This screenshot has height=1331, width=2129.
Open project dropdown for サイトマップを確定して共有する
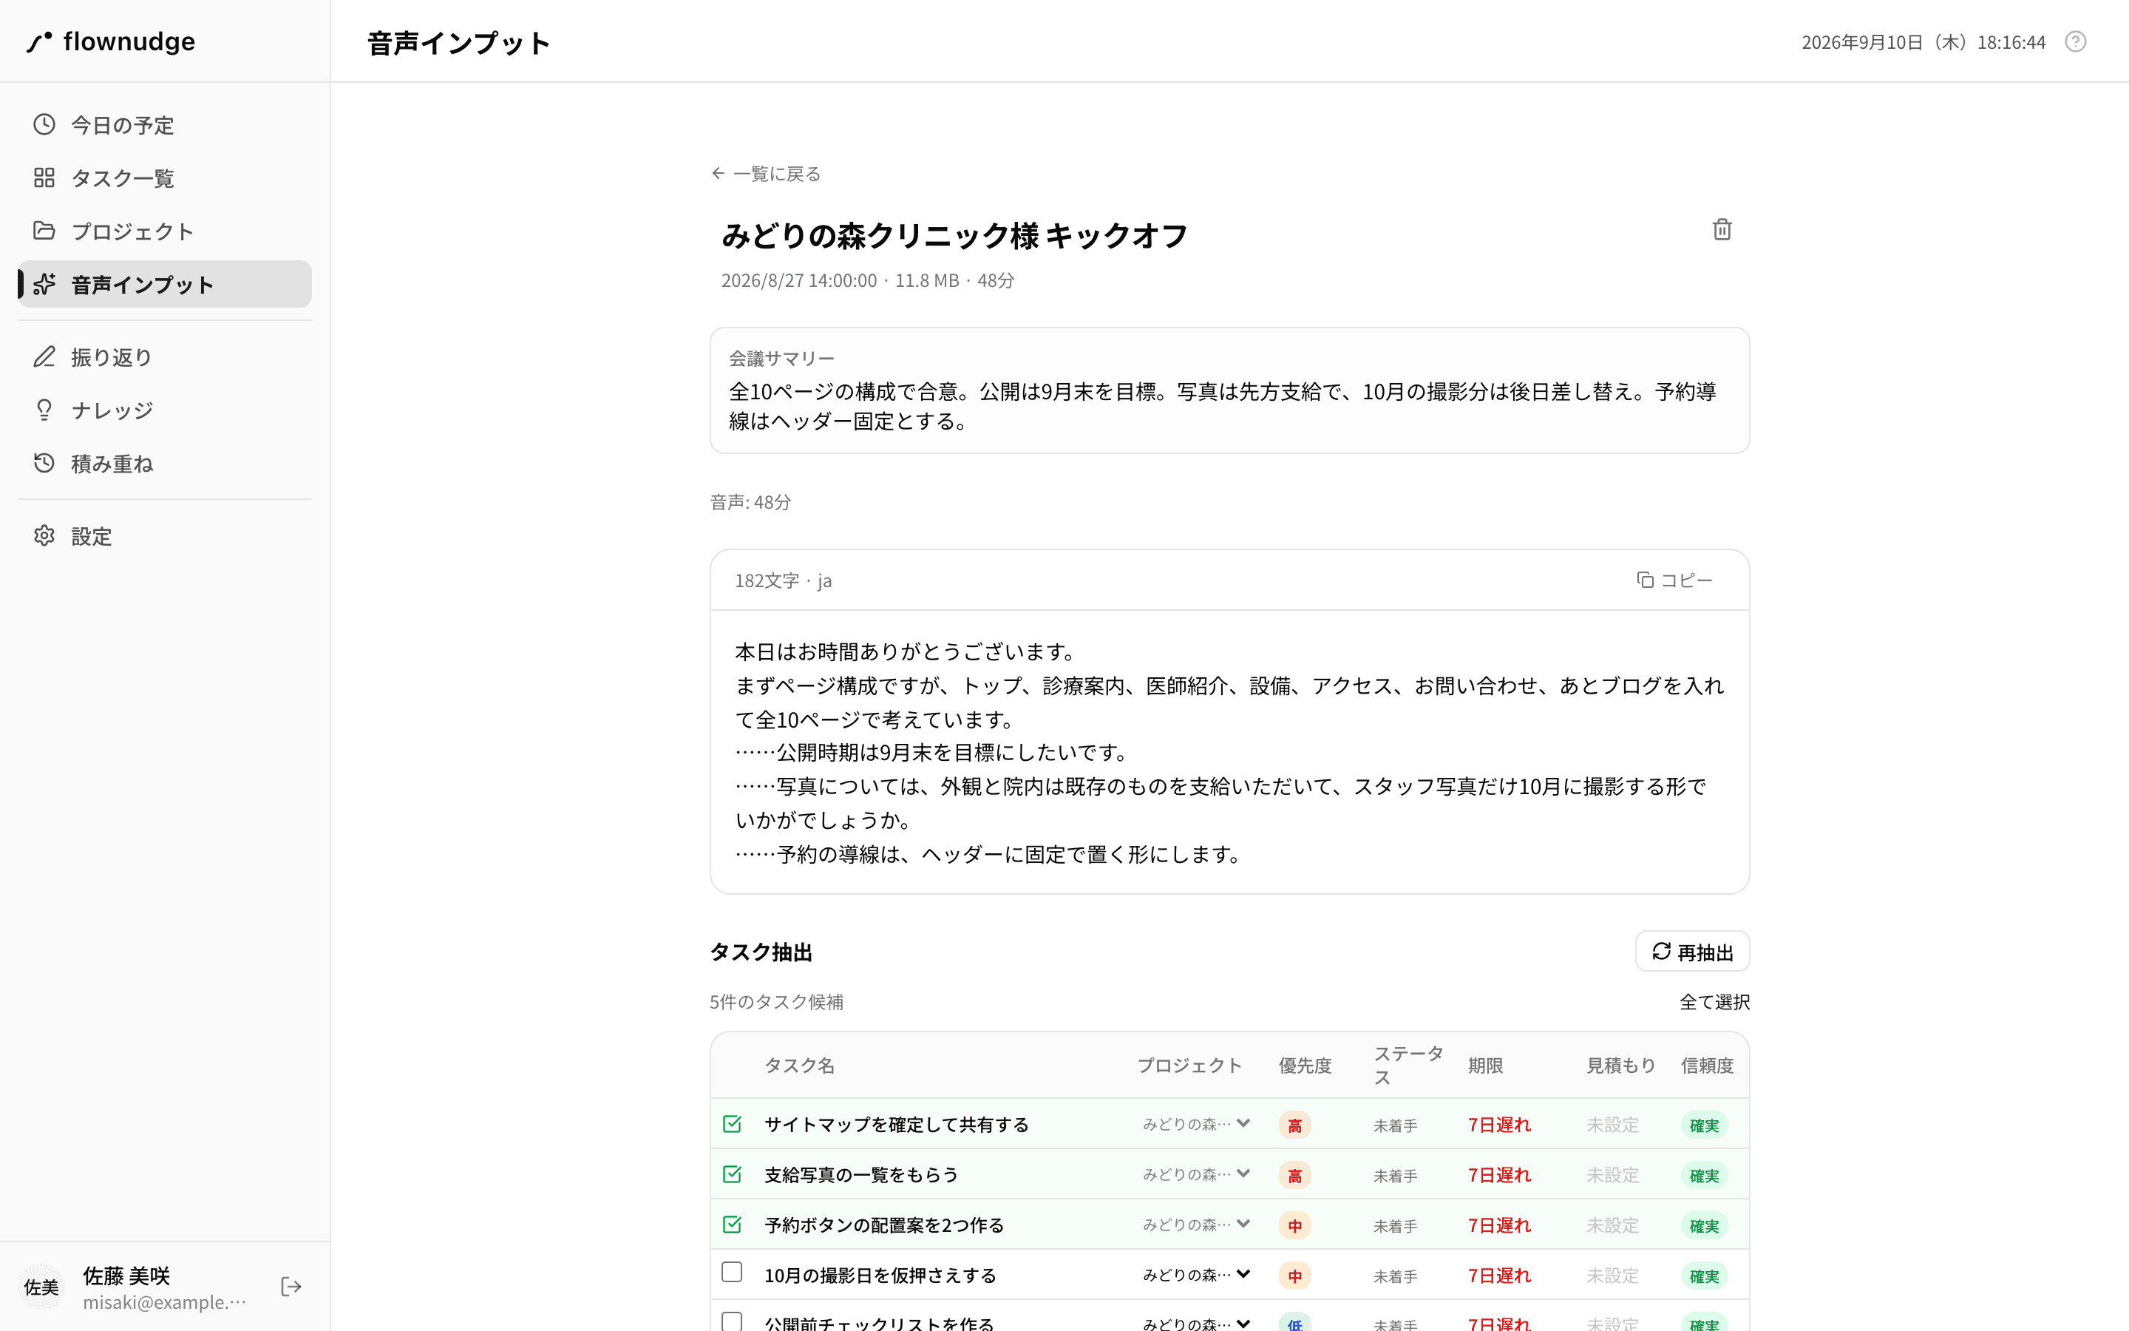[x=1197, y=1124]
